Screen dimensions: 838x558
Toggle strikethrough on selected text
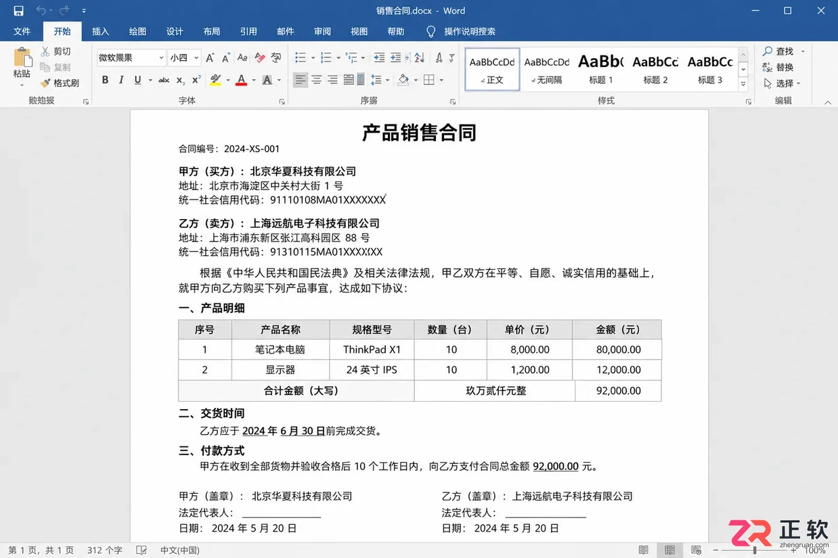[x=164, y=80]
